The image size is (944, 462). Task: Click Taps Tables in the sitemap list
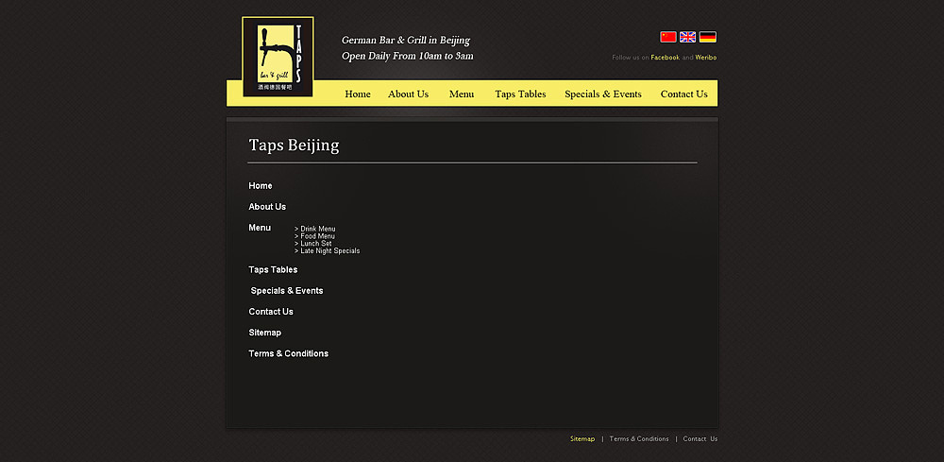pos(273,269)
